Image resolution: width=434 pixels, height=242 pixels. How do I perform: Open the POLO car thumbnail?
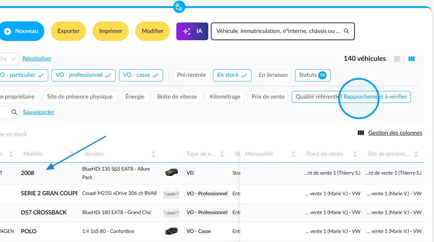click(x=171, y=231)
